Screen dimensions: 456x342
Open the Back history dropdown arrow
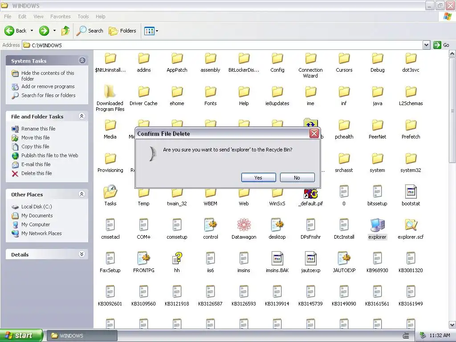point(32,31)
